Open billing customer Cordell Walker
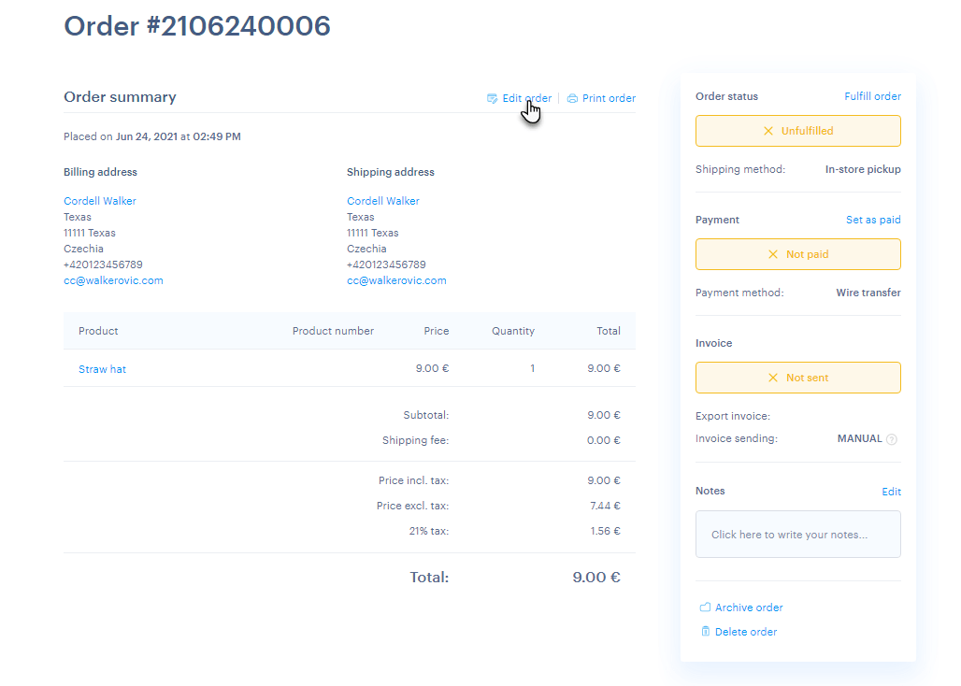This screenshot has width=961, height=686. pos(100,201)
